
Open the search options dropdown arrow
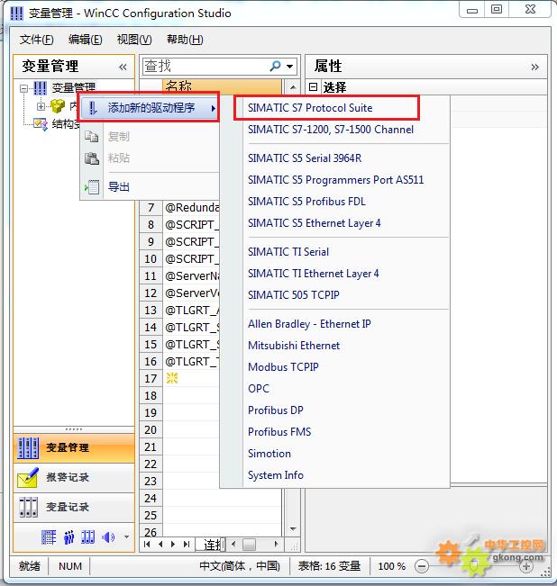pyautogui.click(x=289, y=67)
